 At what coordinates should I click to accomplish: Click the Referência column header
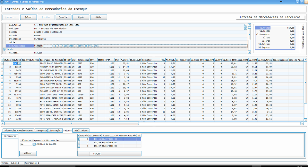[x=83, y=60]
